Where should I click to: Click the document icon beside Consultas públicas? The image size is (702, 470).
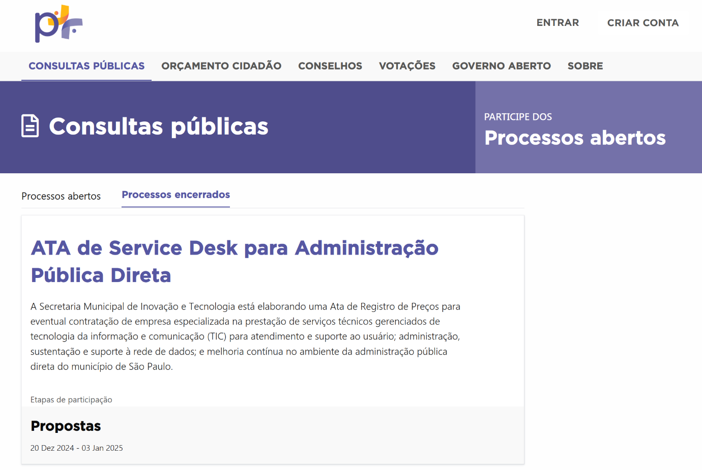30,126
